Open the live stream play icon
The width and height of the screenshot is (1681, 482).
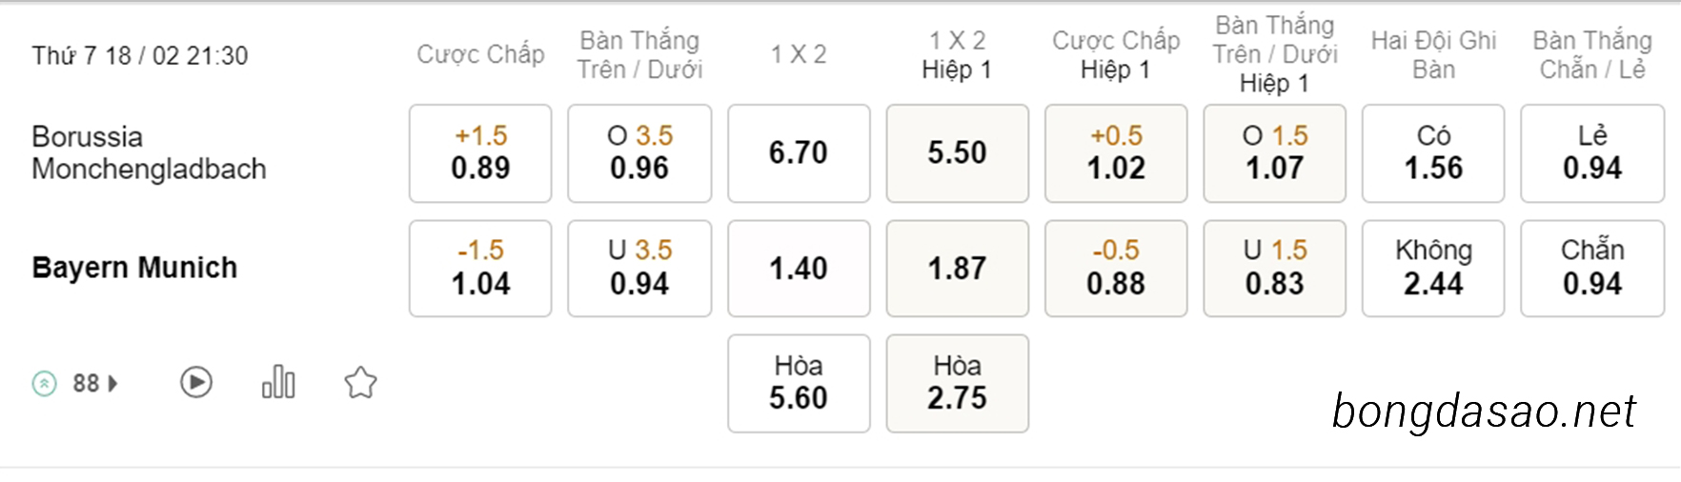[x=196, y=383]
